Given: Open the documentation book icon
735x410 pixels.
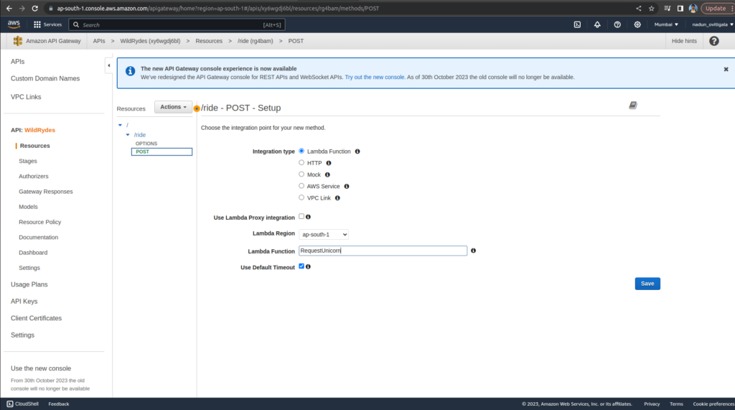Looking at the screenshot, I should click(x=633, y=105).
